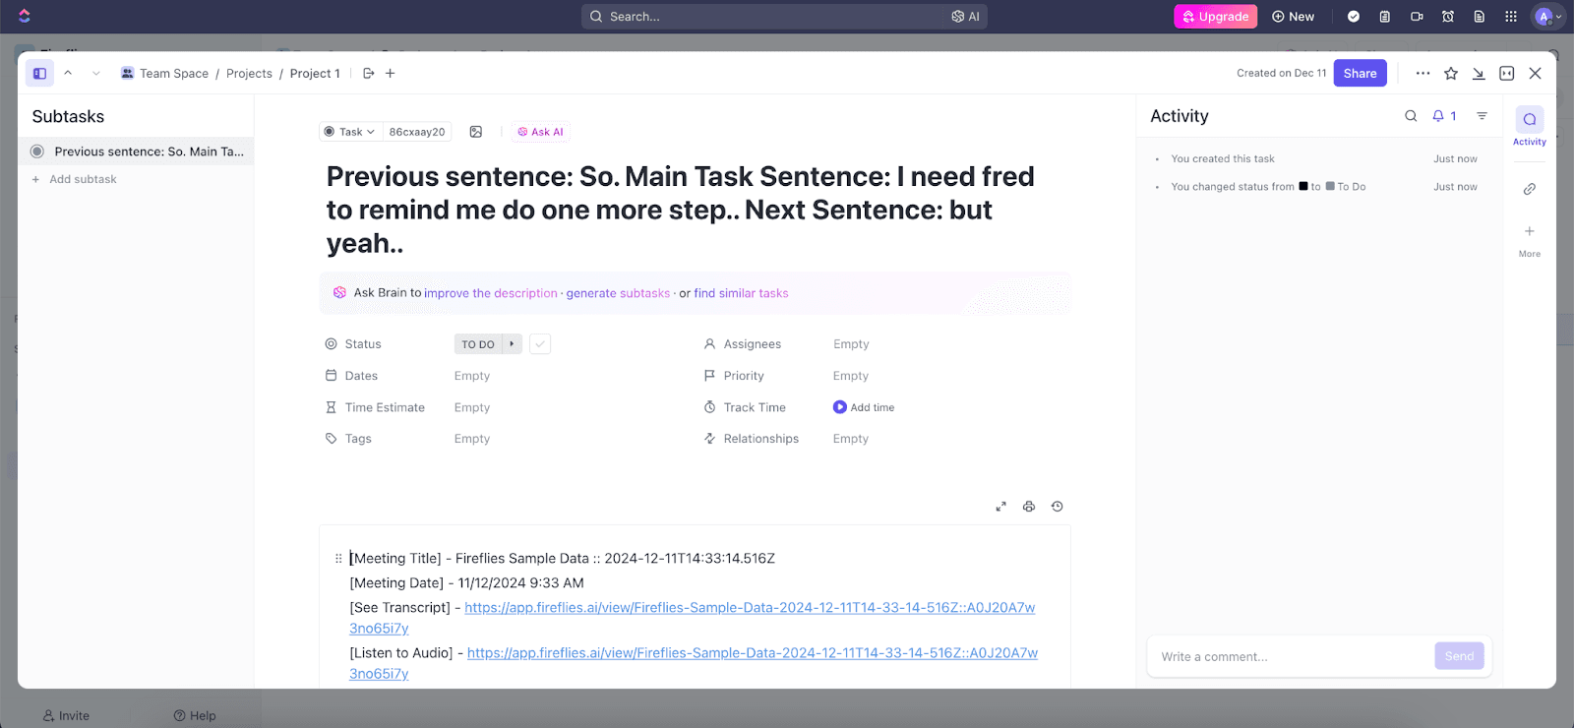Click the print description icon
Image resolution: width=1574 pixels, height=728 pixels.
click(x=1029, y=507)
